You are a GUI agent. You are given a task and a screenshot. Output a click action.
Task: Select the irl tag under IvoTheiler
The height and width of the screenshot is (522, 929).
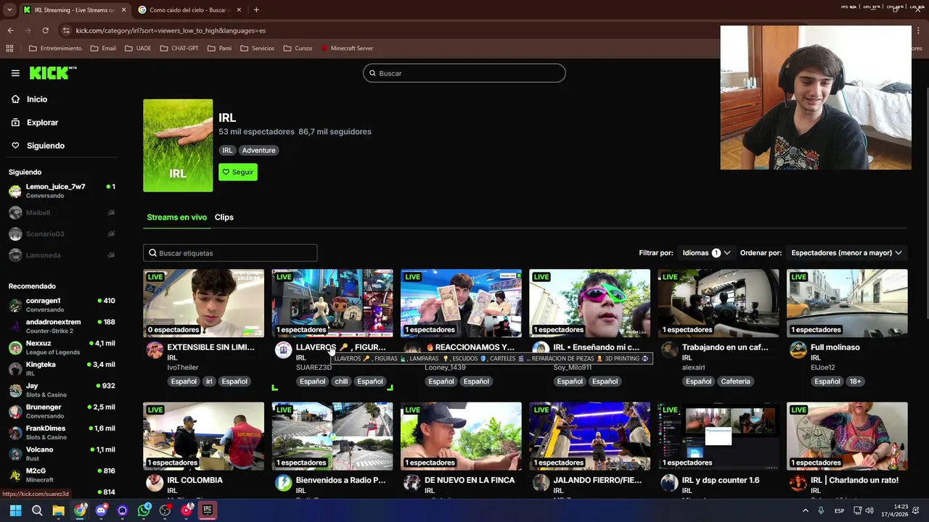click(x=209, y=381)
